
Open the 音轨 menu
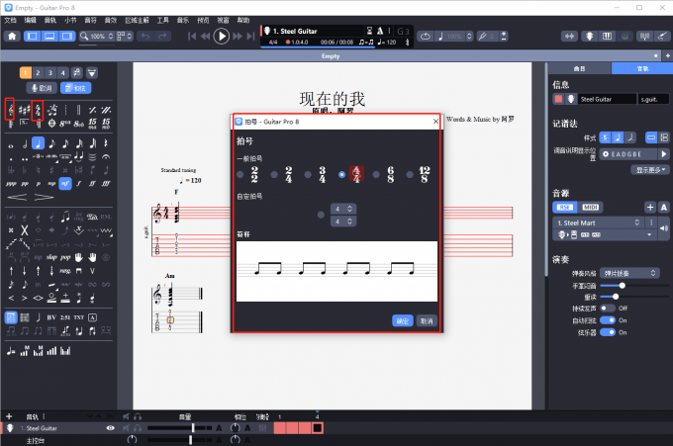(50, 20)
